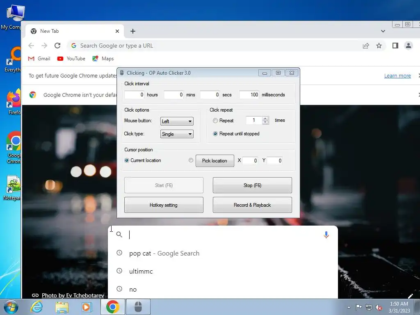Screen dimensions: 420x315
Task: Open YouTube bookmark
Action: click(x=71, y=59)
